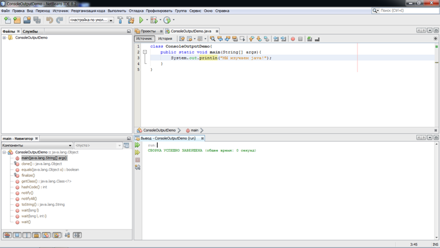
Task: Select 'hashCode() : int' in Navigator
Action: click(34, 187)
